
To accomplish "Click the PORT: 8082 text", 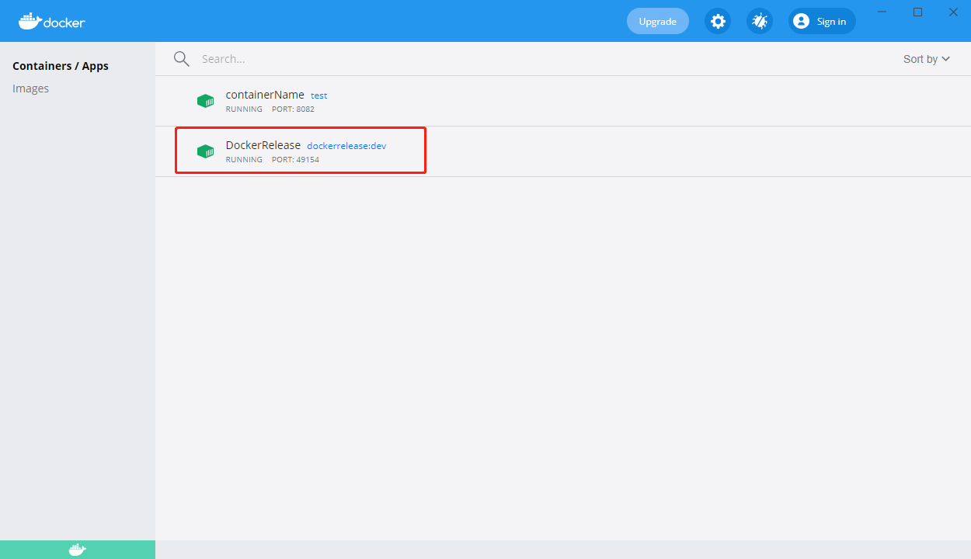I will click(293, 109).
